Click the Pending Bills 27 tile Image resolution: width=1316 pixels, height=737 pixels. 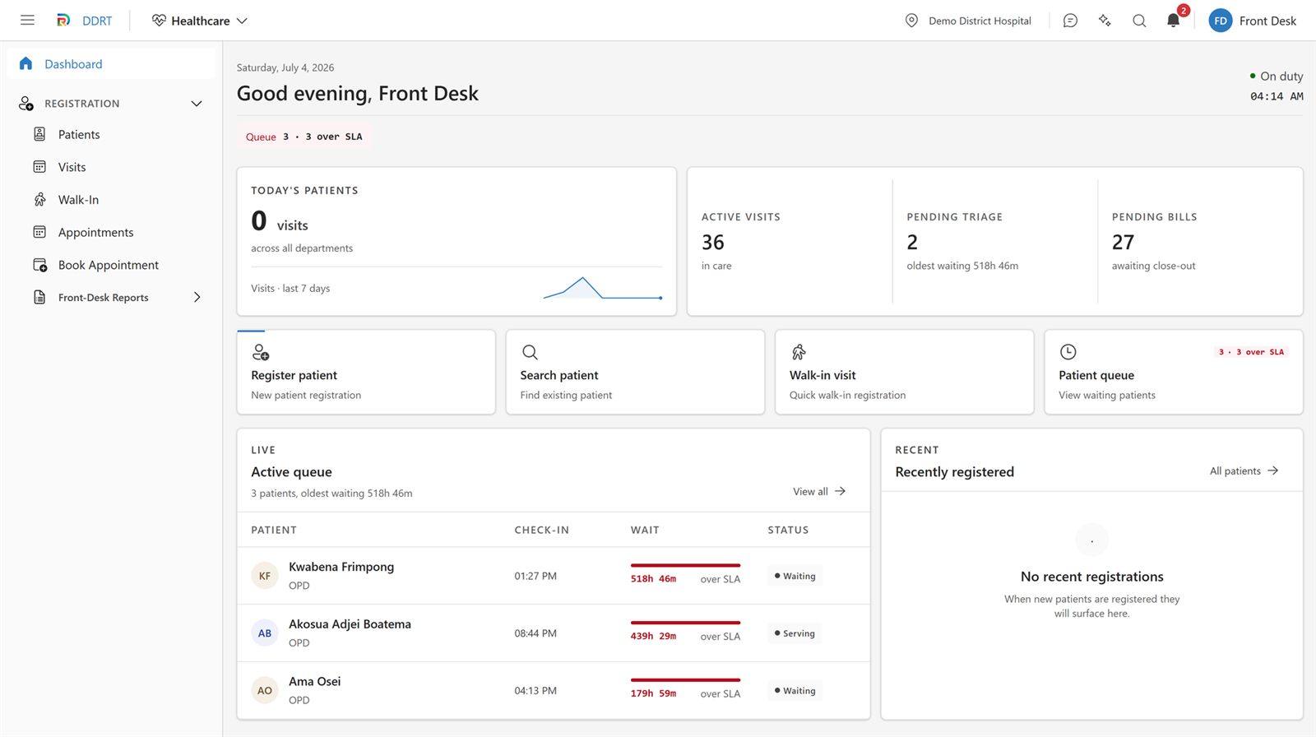(1200, 241)
